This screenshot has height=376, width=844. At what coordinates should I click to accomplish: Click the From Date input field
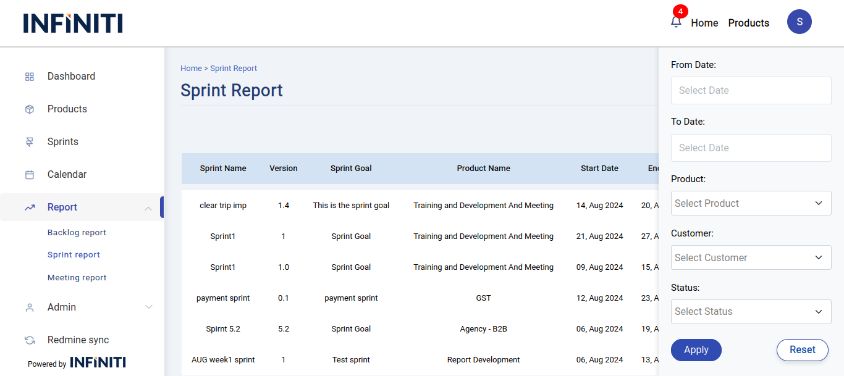coord(751,91)
